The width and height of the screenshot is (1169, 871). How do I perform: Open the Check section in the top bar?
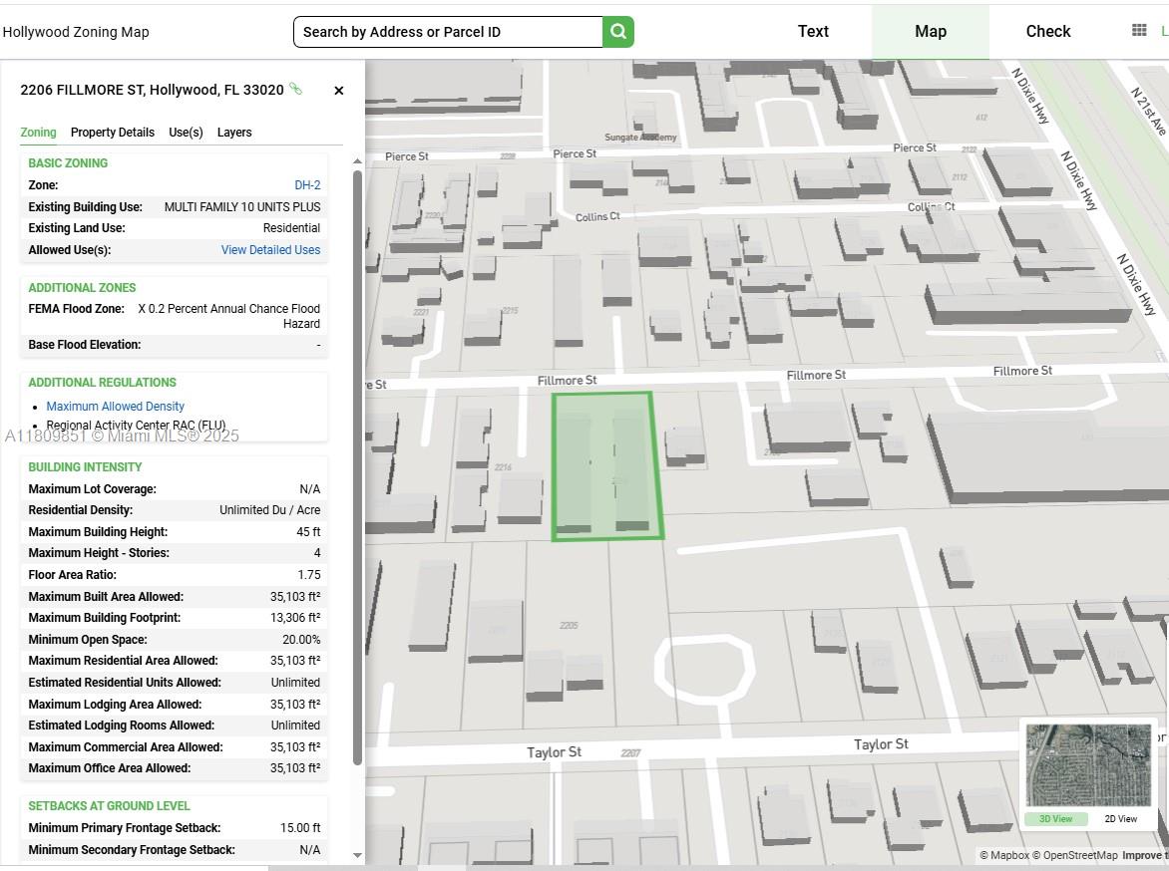click(1047, 31)
